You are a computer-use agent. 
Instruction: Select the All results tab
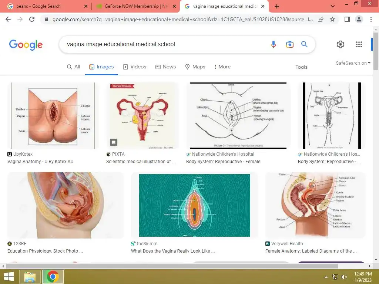pyautogui.click(x=74, y=67)
